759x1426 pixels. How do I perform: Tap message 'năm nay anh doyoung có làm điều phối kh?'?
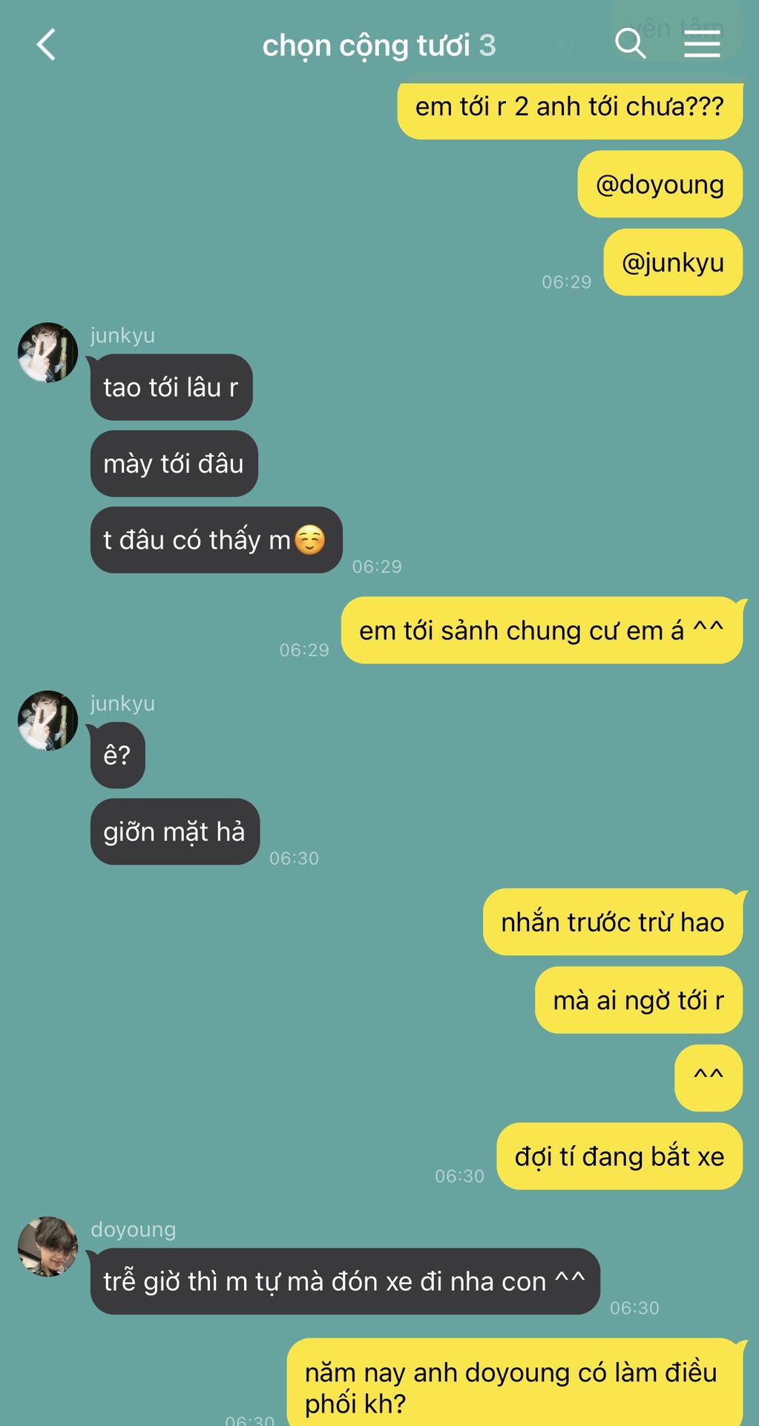click(x=515, y=1382)
